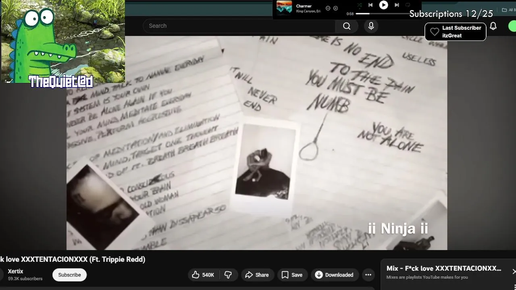Open the three-dot more actions menu
Viewport: 516px width, 290px height.
tap(368, 275)
